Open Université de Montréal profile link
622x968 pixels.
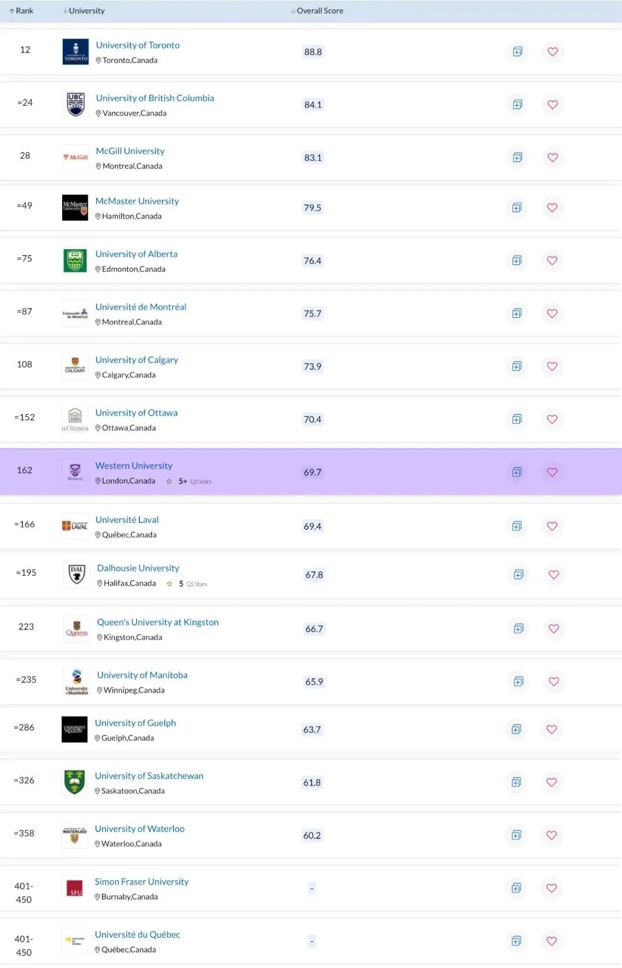141,307
